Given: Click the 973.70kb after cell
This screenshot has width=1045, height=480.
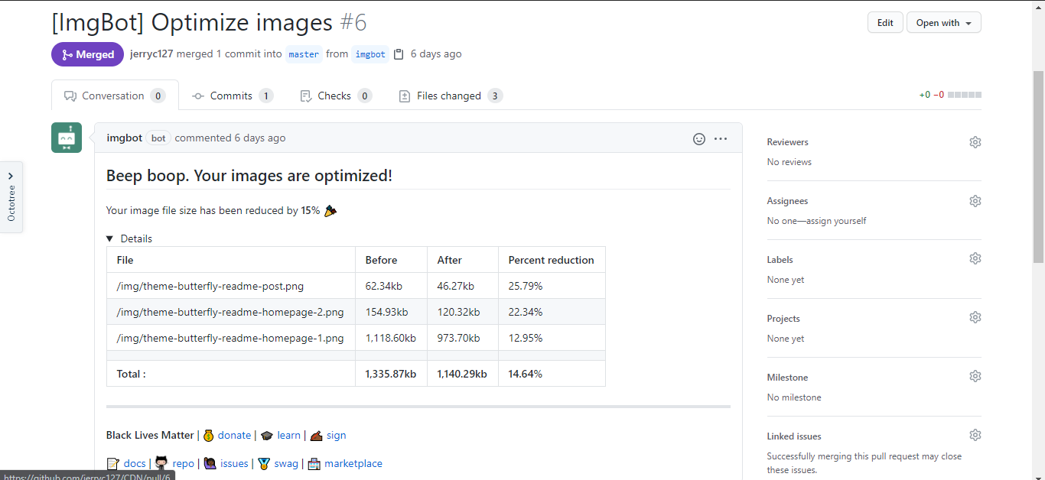Looking at the screenshot, I should click(x=463, y=338).
